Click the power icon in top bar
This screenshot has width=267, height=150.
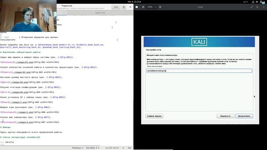click(x=262, y=2)
